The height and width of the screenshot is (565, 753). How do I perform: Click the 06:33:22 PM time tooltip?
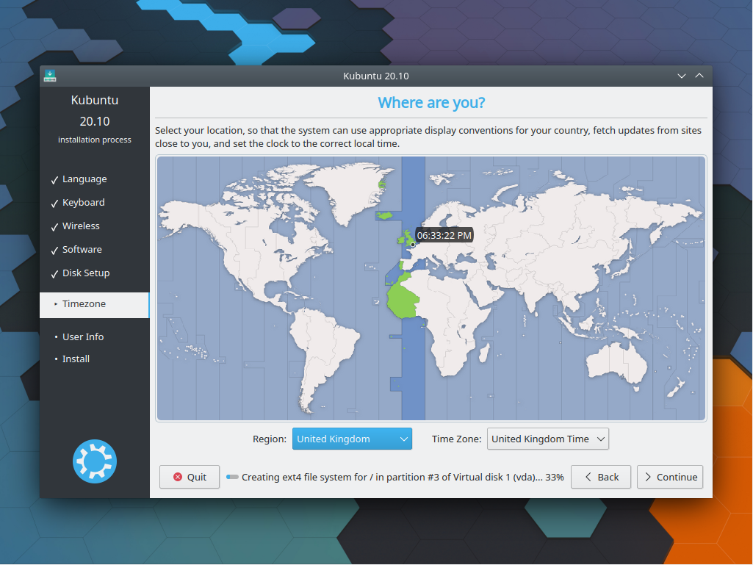tap(444, 235)
